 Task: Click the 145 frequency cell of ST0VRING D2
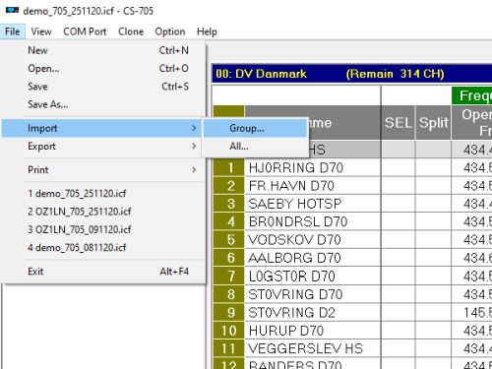(x=472, y=313)
